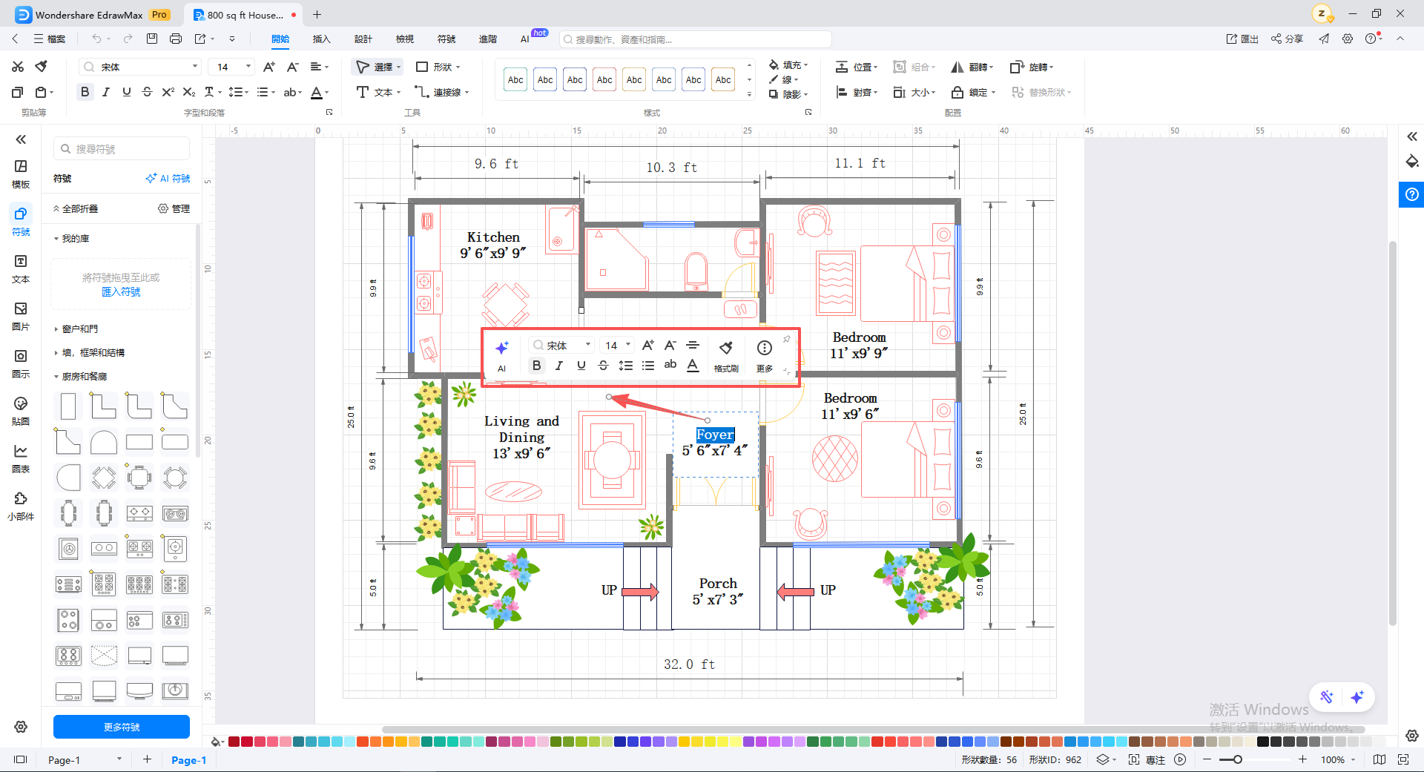Click the Undo arrow
1424x772 pixels.
(96, 39)
